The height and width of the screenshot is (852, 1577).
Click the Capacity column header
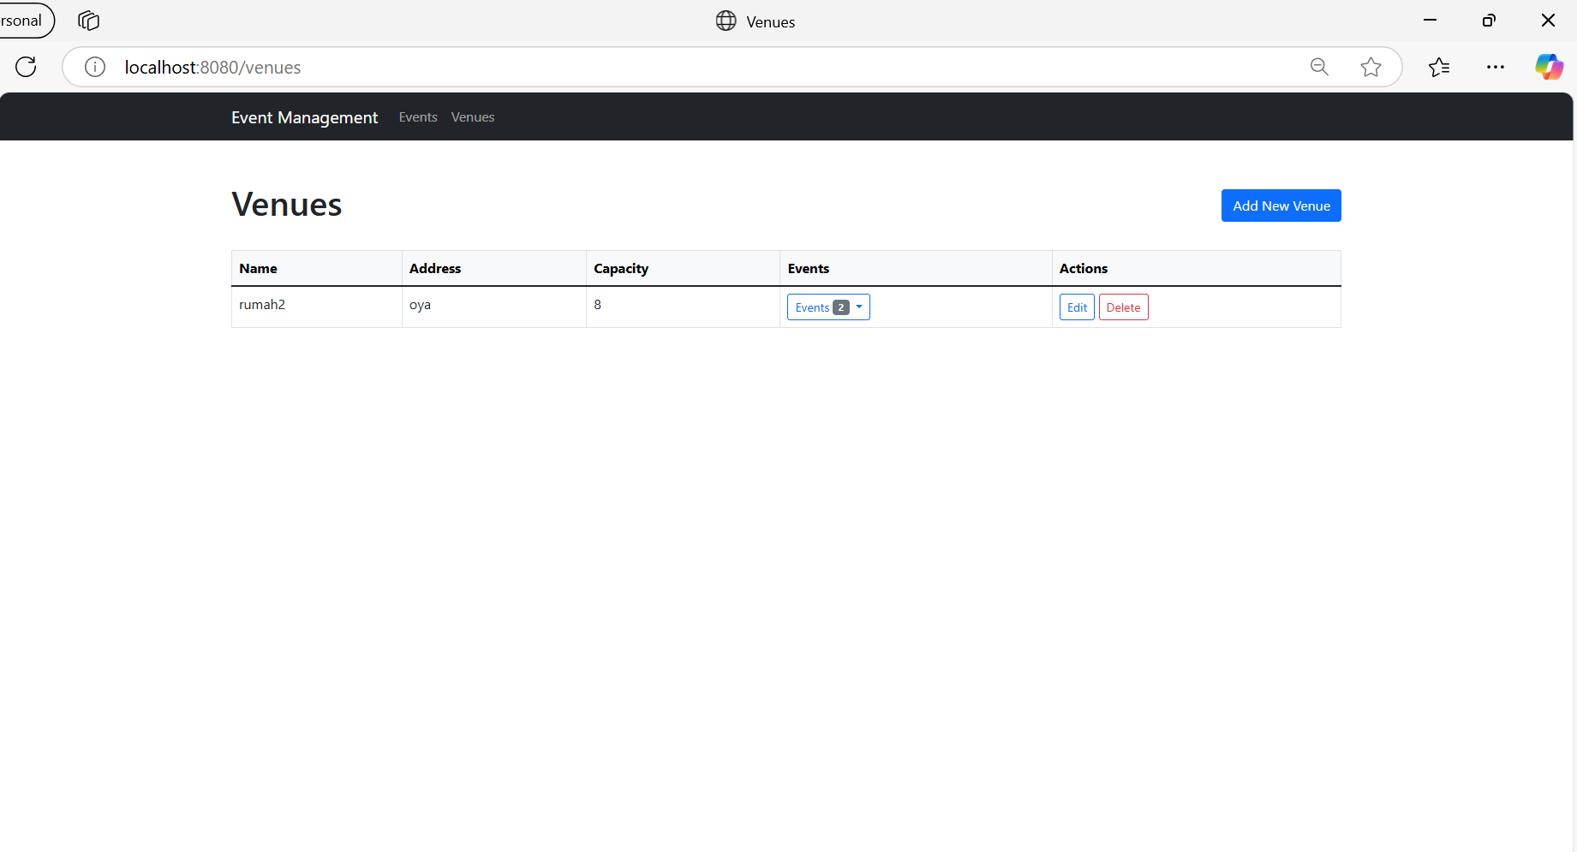[x=620, y=268]
